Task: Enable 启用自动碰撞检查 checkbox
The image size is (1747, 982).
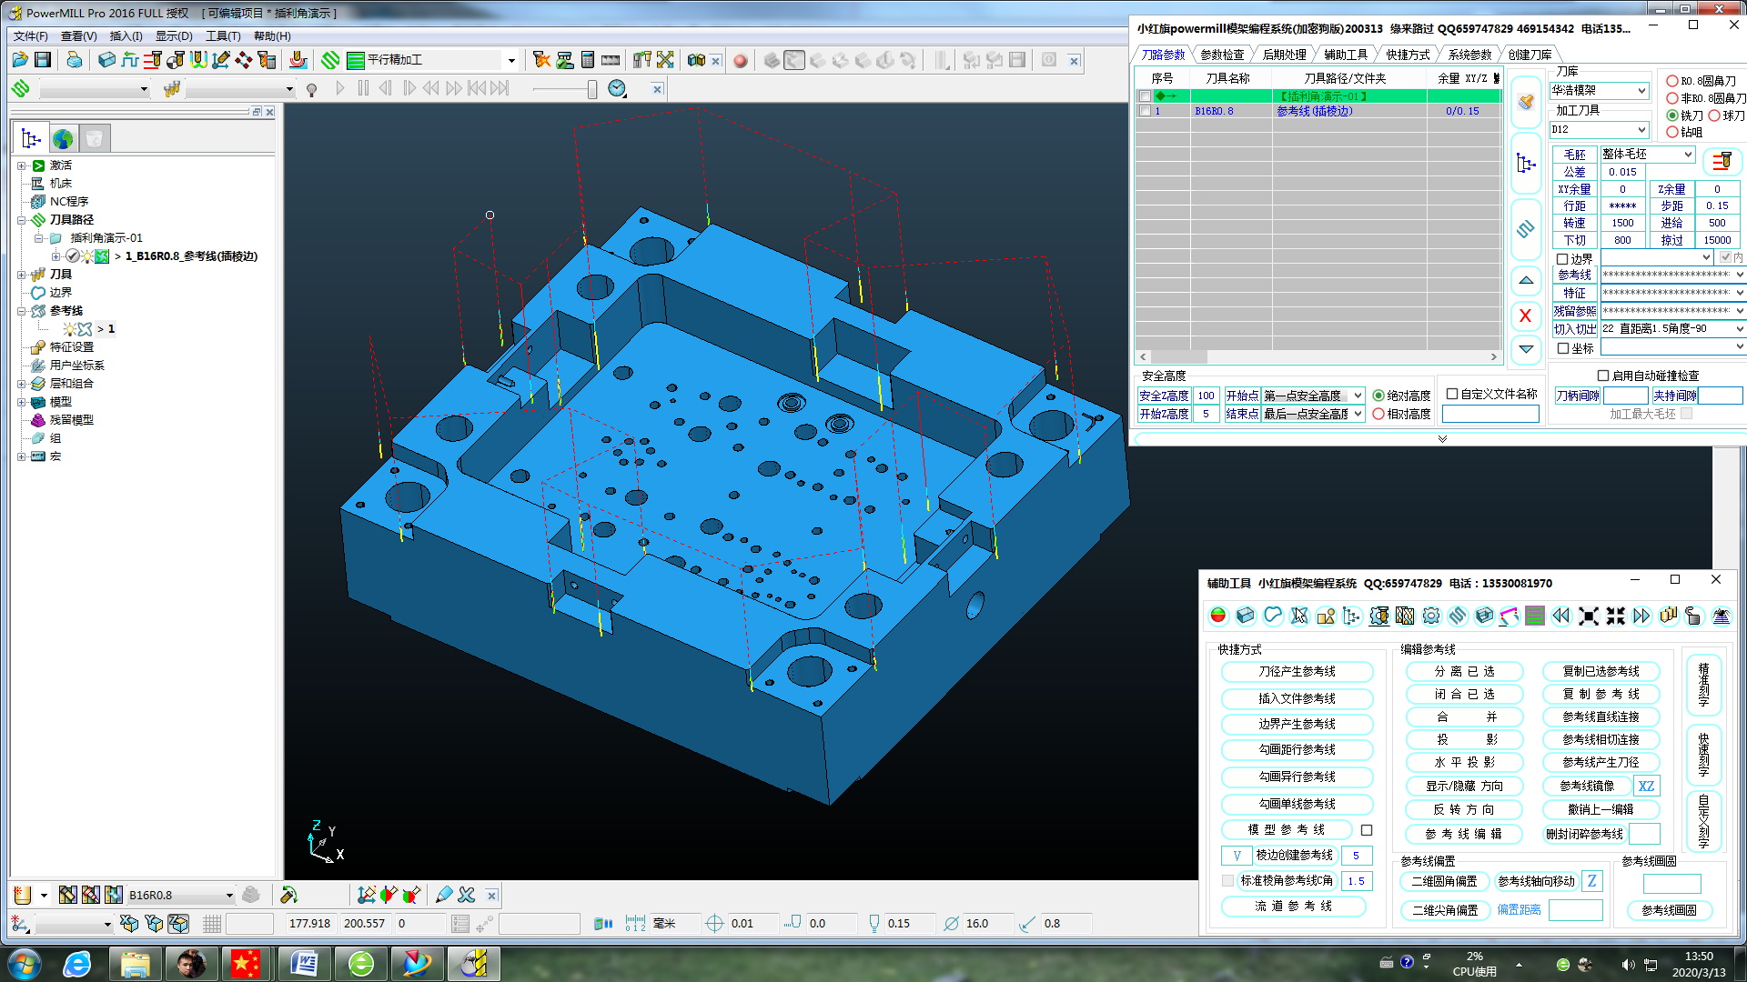Action: 1603,376
